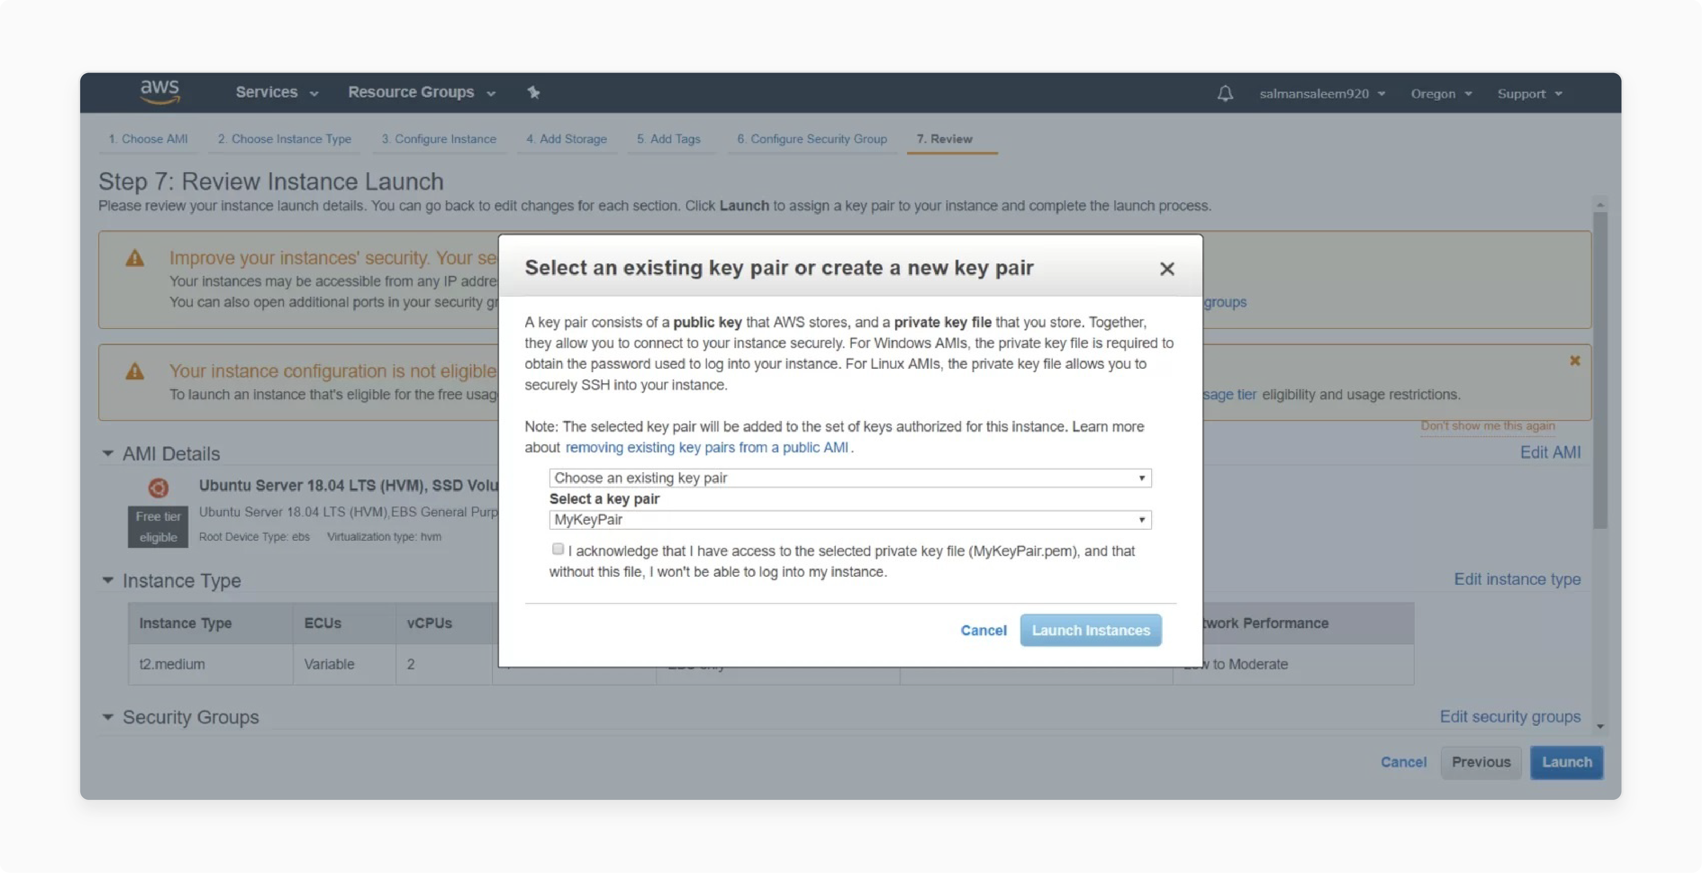The image size is (1702, 873).
Task: Collapse the Instance Type section
Action: pyautogui.click(x=108, y=580)
